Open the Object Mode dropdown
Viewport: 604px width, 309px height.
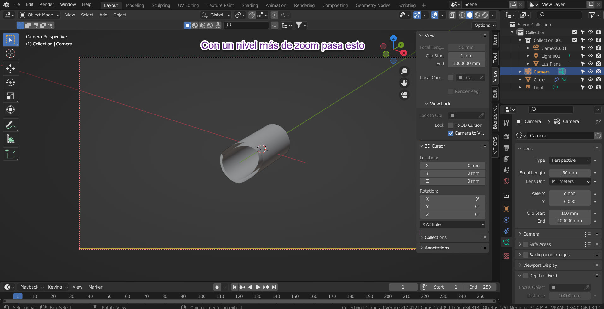(x=39, y=15)
